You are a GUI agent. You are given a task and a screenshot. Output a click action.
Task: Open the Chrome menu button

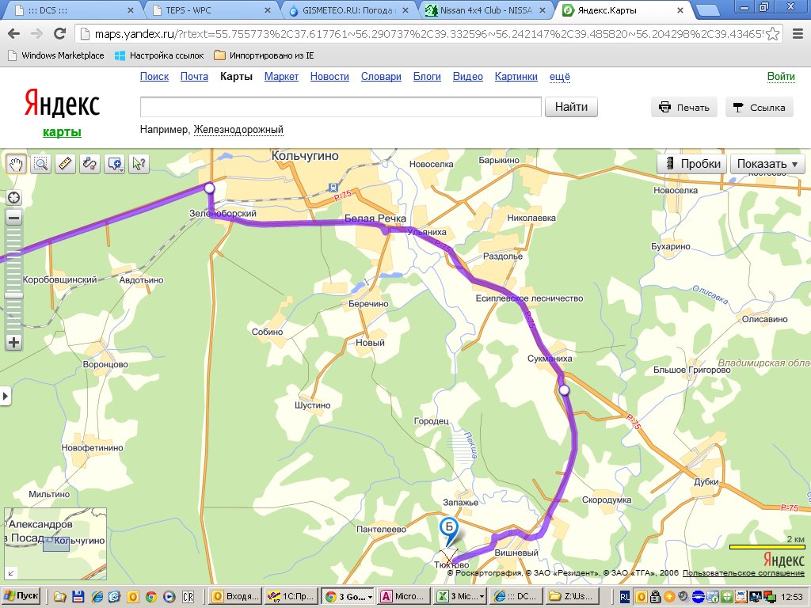[798, 33]
